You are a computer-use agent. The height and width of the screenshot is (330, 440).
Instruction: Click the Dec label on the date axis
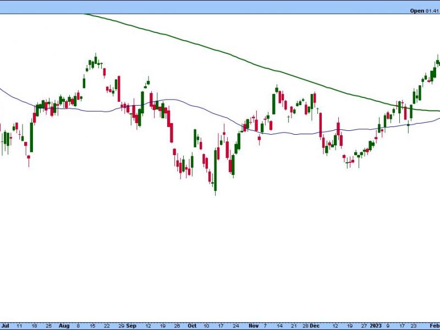click(315, 326)
